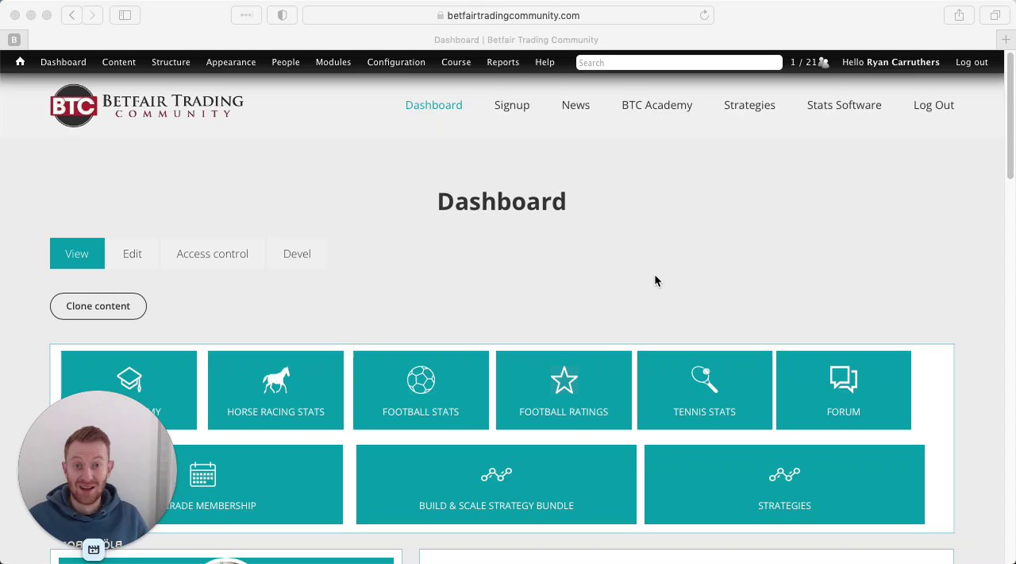
Task: Open the Horse Racing Stats tile
Action: pyautogui.click(x=275, y=390)
